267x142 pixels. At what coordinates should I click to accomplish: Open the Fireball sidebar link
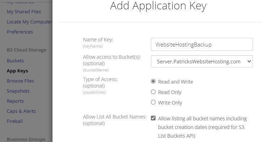pos(15,121)
